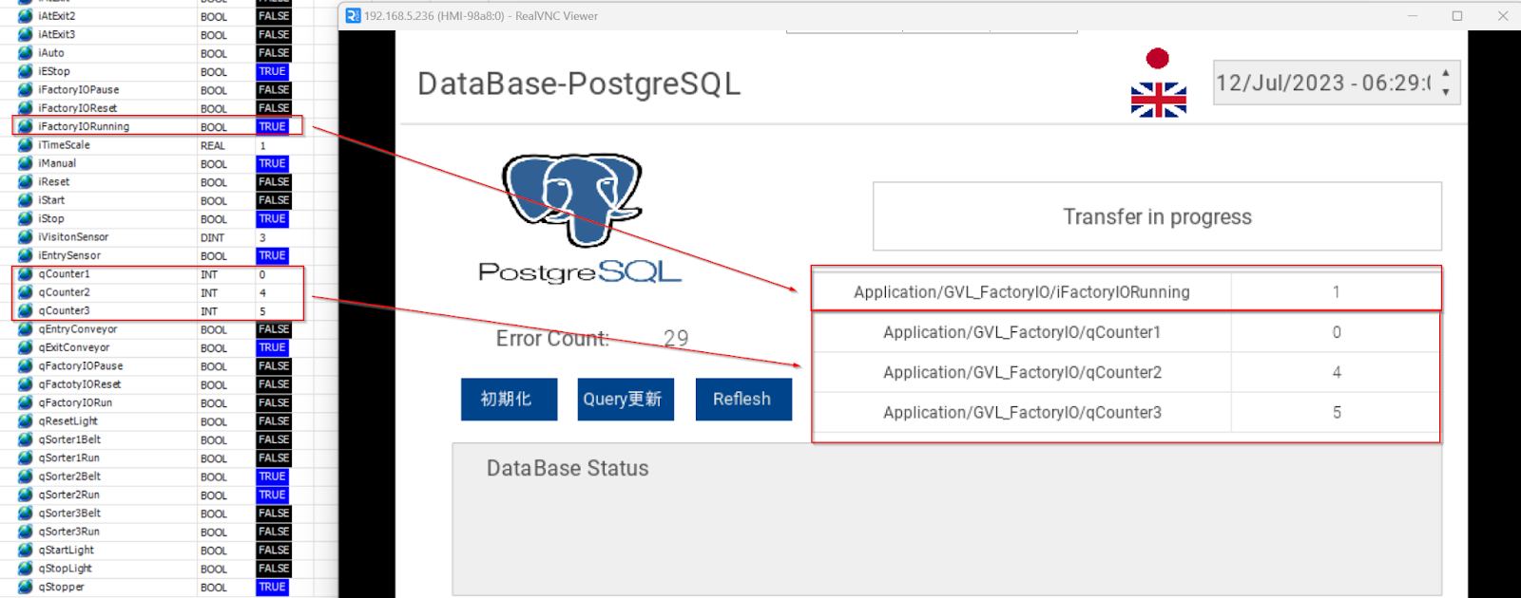Click the iTimeScale variable icon
1521x598 pixels.
click(26, 145)
